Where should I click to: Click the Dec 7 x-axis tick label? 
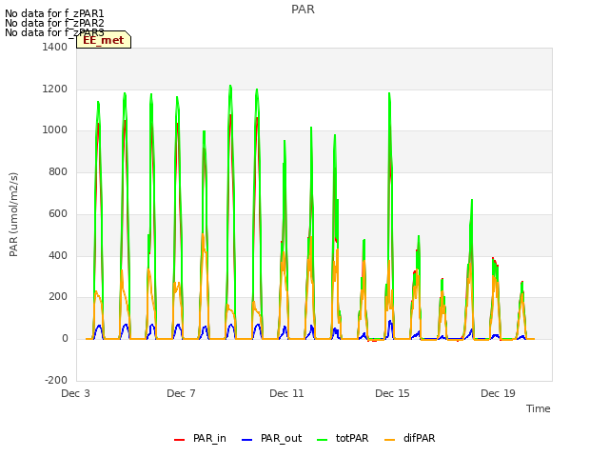pyautogui.click(x=181, y=393)
